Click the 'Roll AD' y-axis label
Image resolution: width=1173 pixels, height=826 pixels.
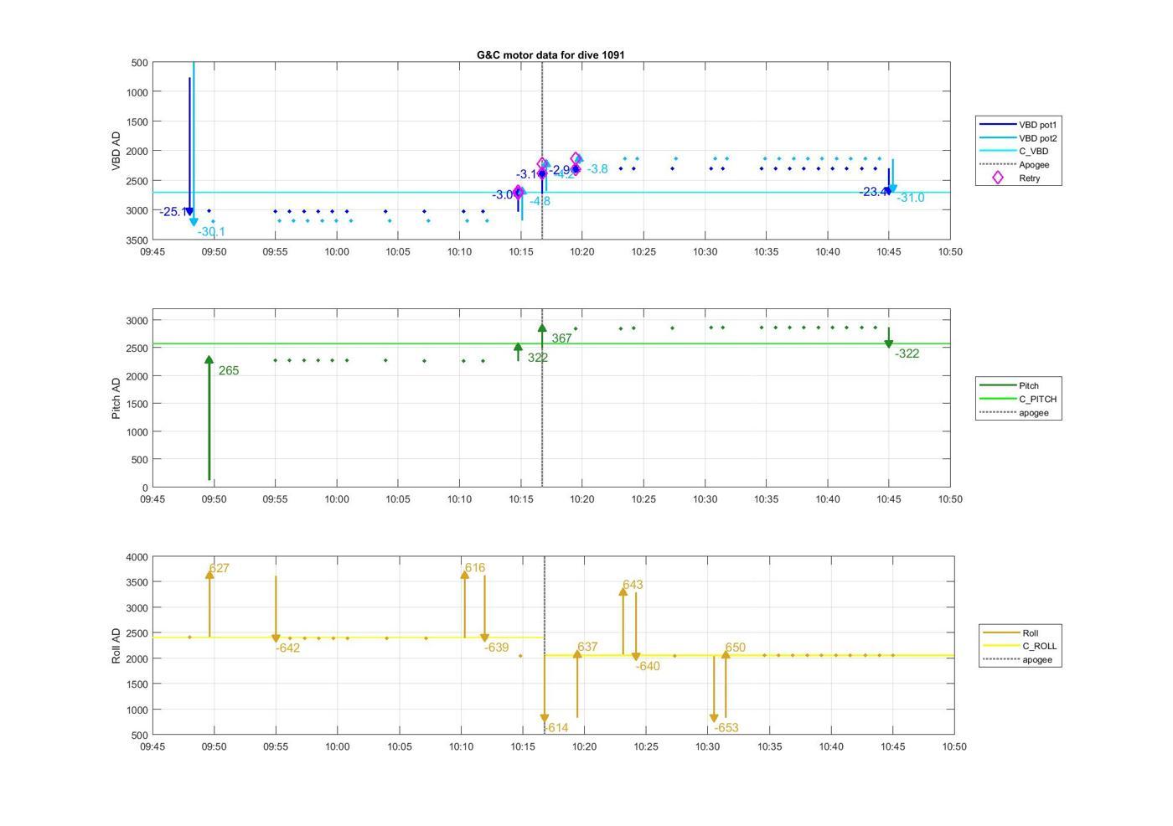[x=116, y=646]
